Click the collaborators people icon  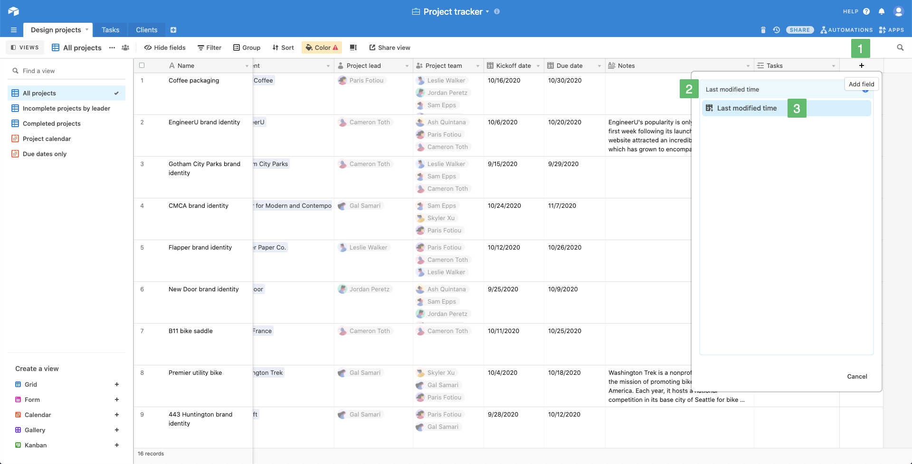(x=125, y=47)
